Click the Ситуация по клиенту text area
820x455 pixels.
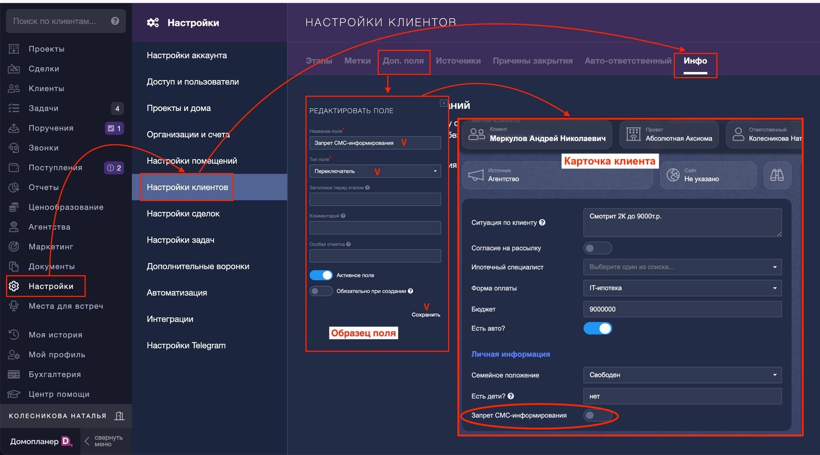[x=683, y=222]
